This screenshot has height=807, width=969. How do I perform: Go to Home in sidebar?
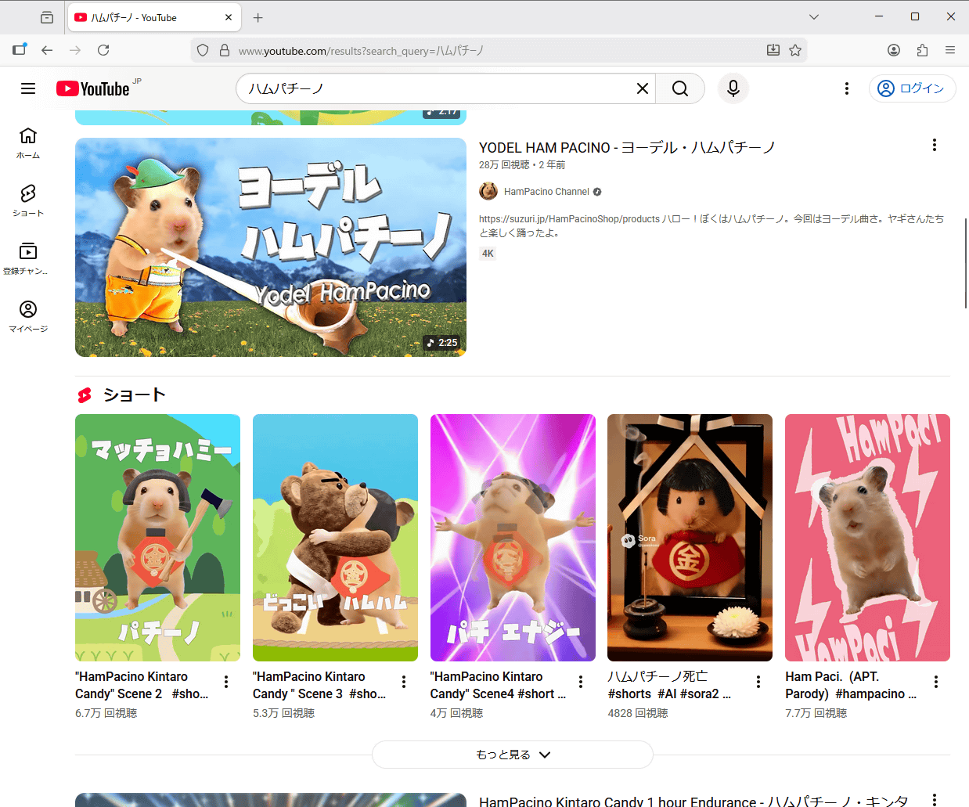click(x=28, y=142)
